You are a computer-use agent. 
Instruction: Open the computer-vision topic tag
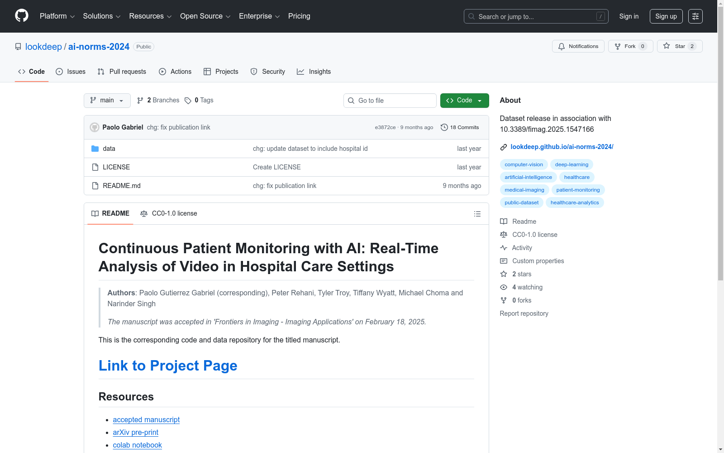click(524, 164)
